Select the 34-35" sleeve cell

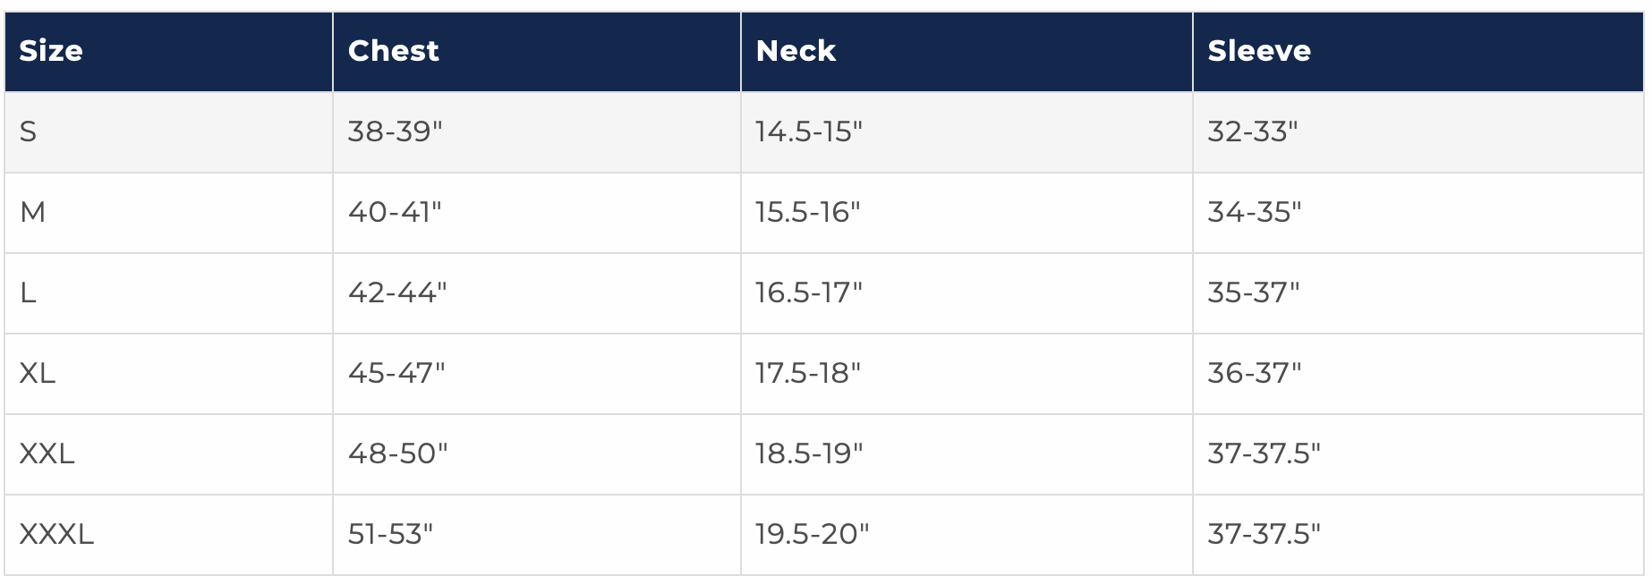pos(1254,213)
